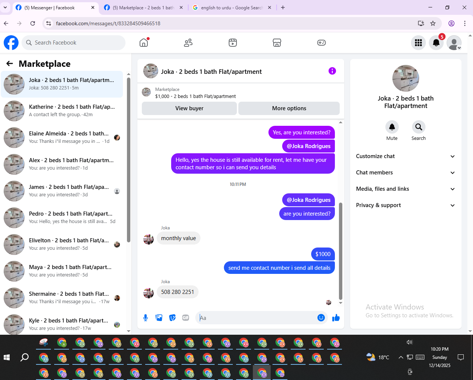The width and height of the screenshot is (473, 380).
Task: Click the browser address bar URL
Action: pos(108,23)
